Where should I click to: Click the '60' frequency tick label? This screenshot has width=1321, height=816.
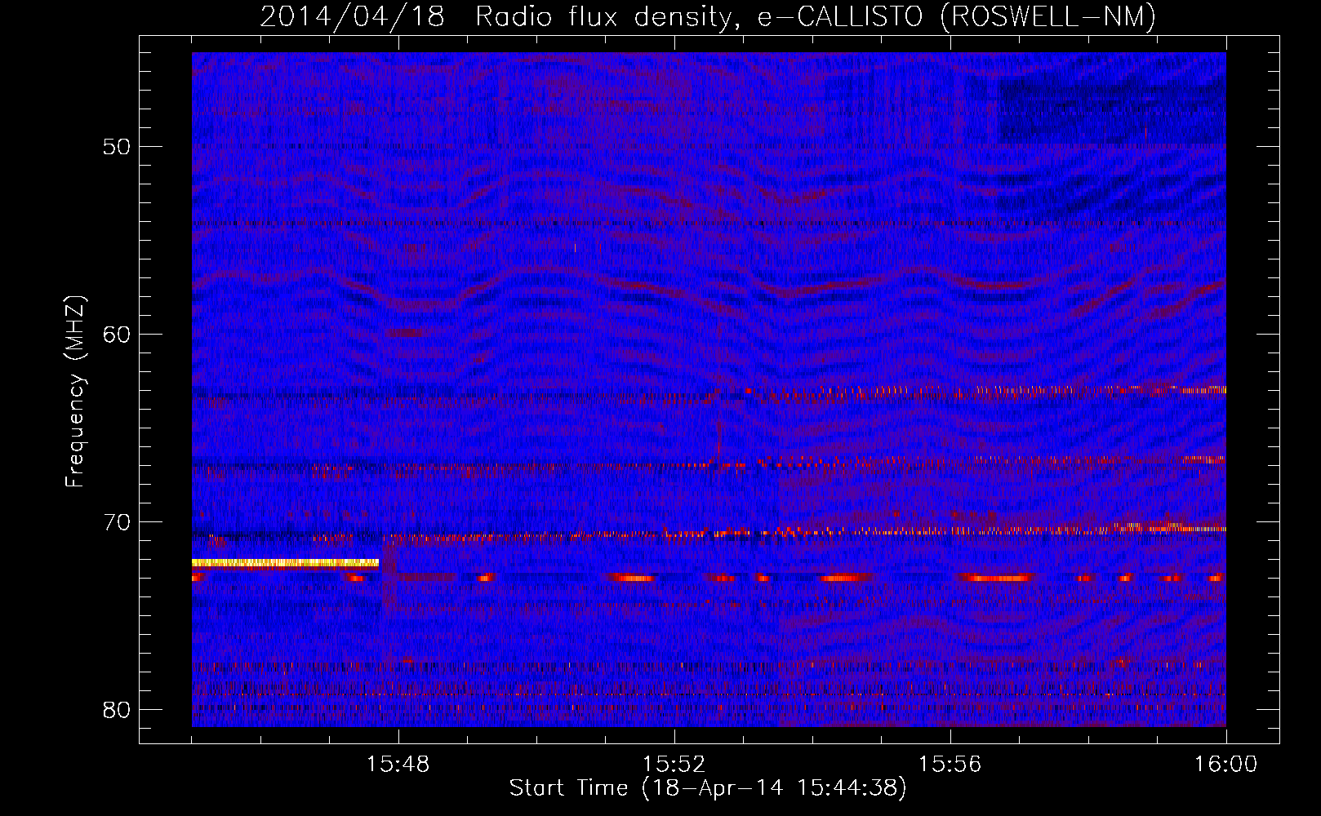pos(117,335)
